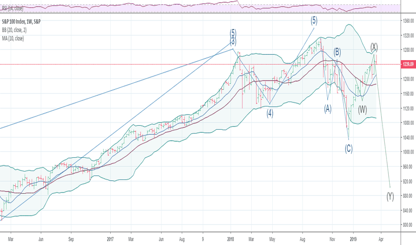416x245 pixels.
Task: Click the Mar label right after 2017
Action: click(x=131, y=239)
